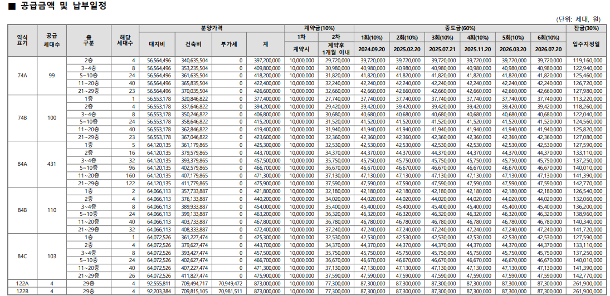Select the 74B type cell
Image resolution: width=610 pixels, height=296 pixels.
click(22, 118)
